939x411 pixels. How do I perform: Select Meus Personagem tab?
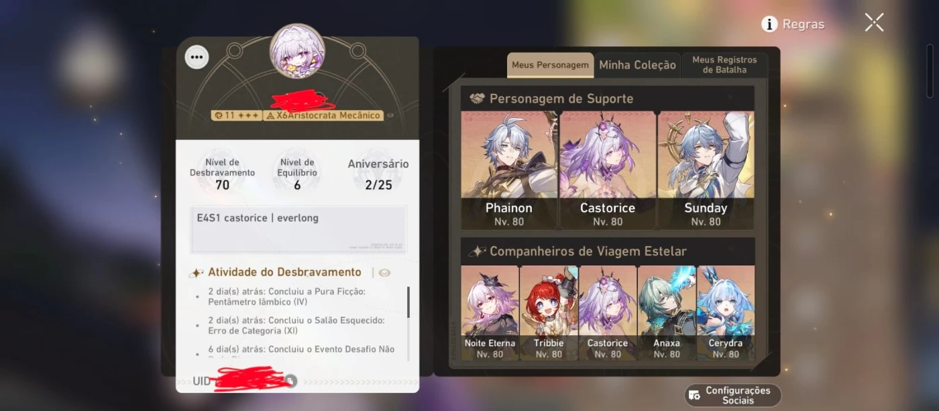tap(550, 65)
